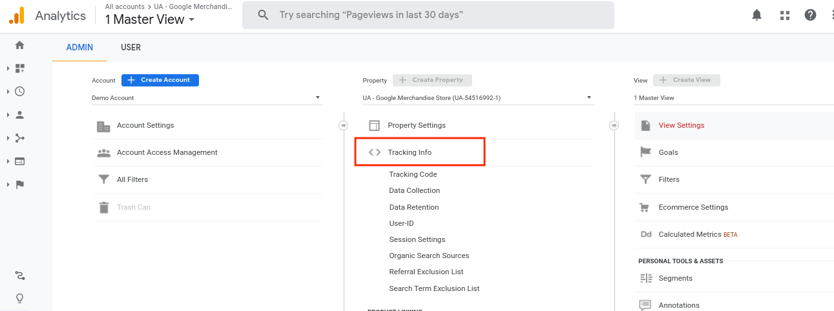Click the Account Access Management people icon
Screen dimensions: 834x311
103,153
